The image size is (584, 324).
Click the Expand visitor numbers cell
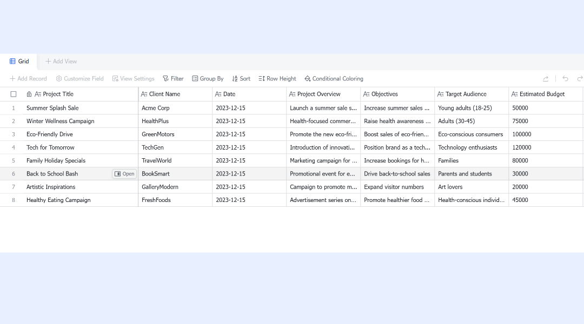[x=397, y=187]
